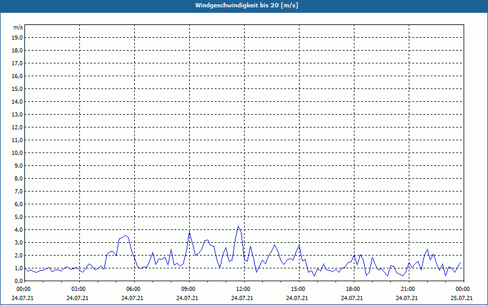
Task: Select the 7,0 y-axis label
Action: [19, 191]
